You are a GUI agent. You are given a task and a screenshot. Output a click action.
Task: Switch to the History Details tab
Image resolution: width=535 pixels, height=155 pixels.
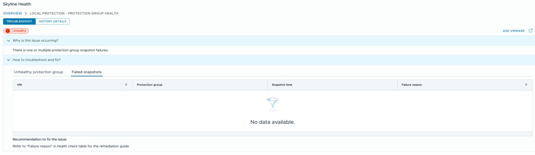pyautogui.click(x=53, y=21)
